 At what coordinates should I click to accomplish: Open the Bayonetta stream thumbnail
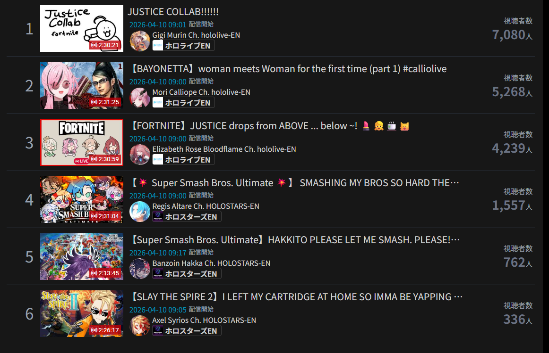[x=82, y=86]
